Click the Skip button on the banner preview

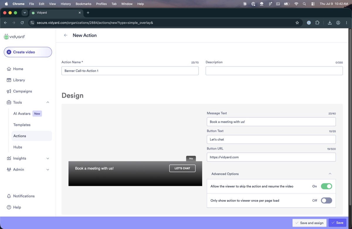[191, 158]
